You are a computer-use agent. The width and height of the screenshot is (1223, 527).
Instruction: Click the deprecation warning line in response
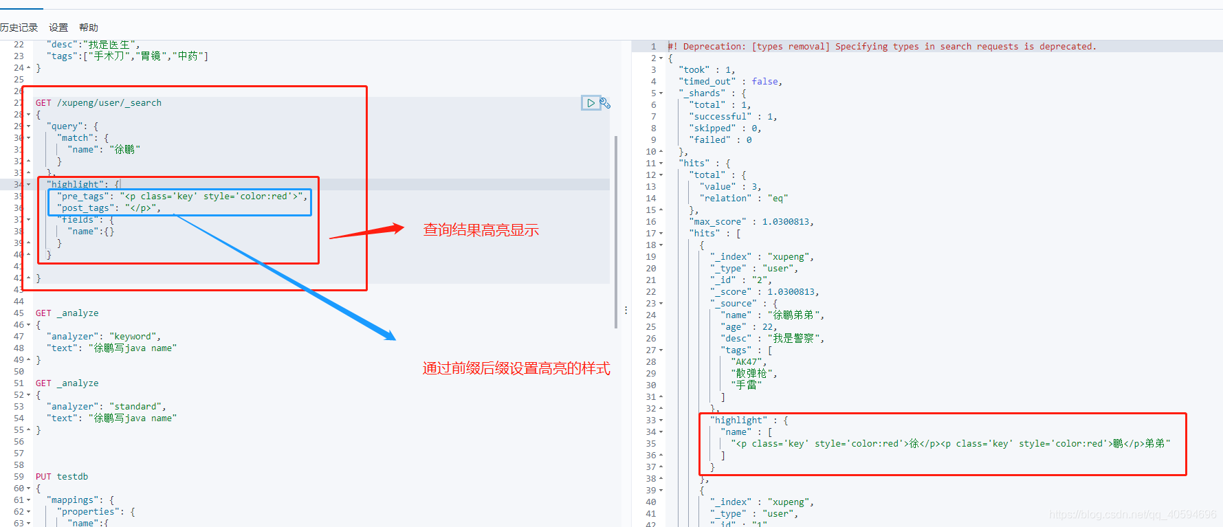click(x=882, y=47)
